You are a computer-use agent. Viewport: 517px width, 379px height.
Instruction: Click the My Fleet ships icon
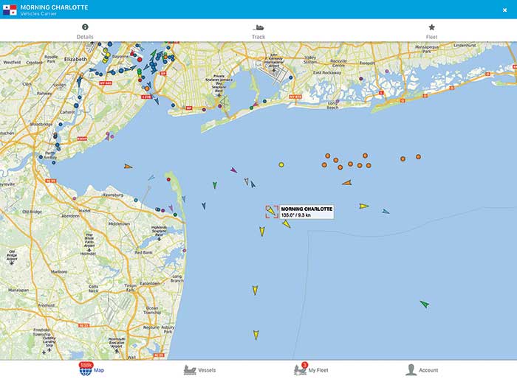[301, 369]
